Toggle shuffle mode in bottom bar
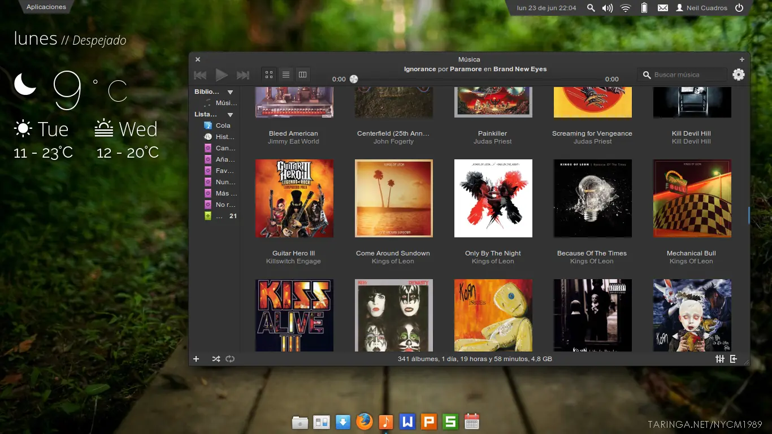The height and width of the screenshot is (434, 772). (x=216, y=359)
